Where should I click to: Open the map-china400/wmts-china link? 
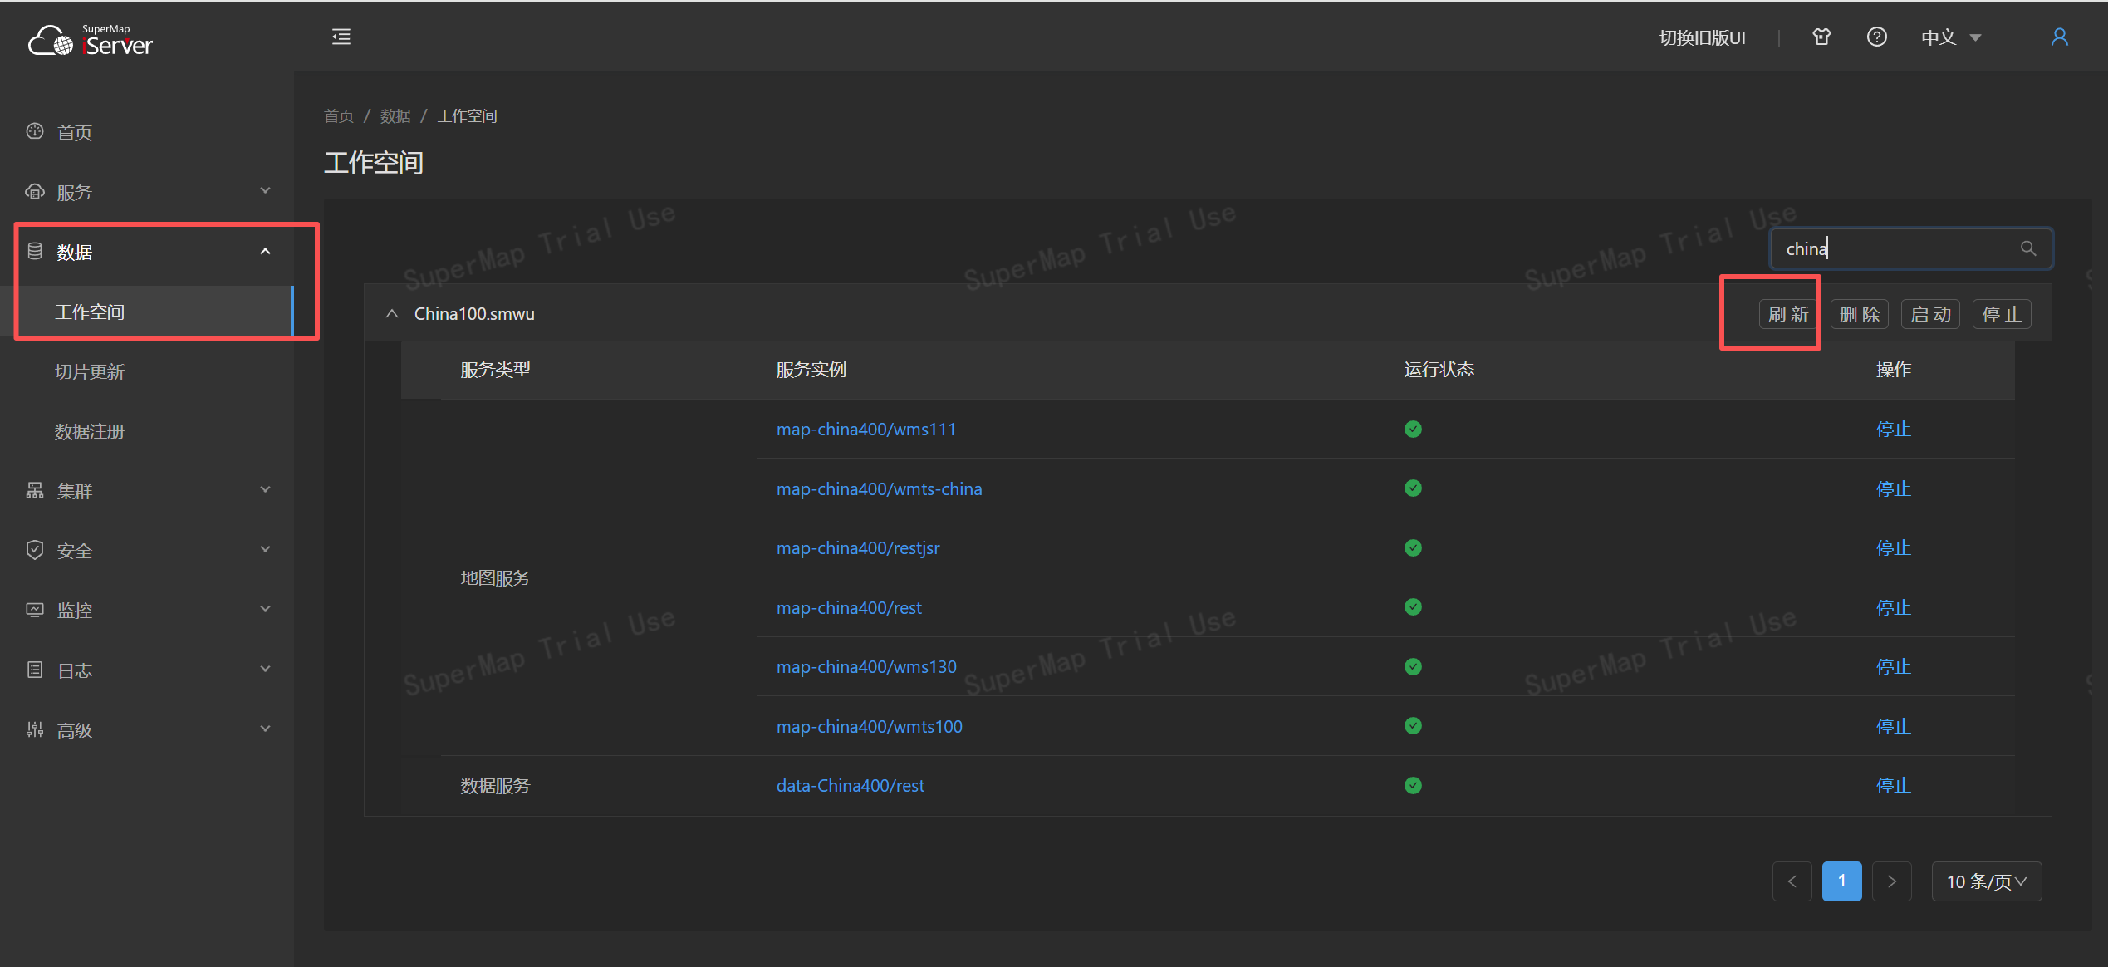(x=879, y=488)
